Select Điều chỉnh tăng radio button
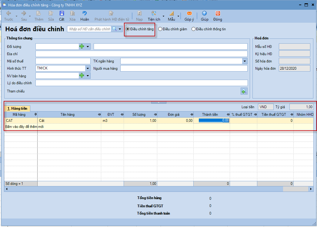This screenshot has width=317, height=227. coord(128,29)
